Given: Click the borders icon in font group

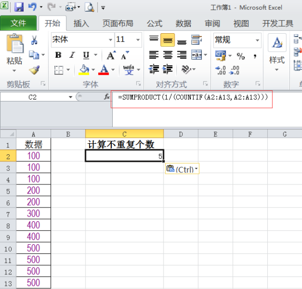Looking at the screenshot, I should (59, 70).
